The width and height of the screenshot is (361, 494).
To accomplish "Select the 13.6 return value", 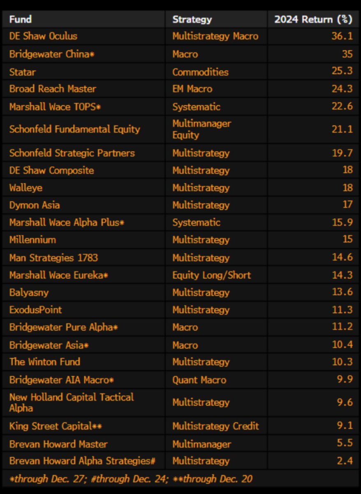I will (x=342, y=293).
